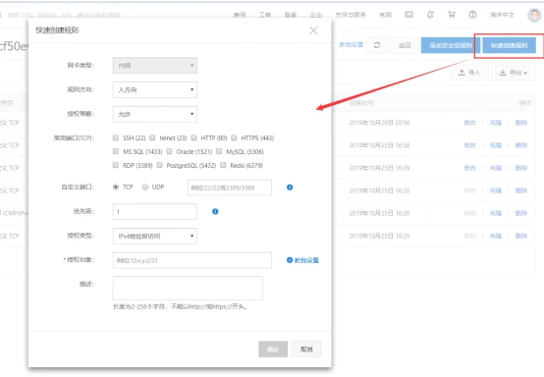Click the info icon next to custom port field

(290, 188)
